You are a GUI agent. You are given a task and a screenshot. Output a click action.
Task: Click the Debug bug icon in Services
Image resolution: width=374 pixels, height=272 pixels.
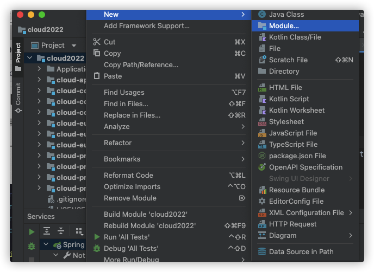tap(32, 246)
